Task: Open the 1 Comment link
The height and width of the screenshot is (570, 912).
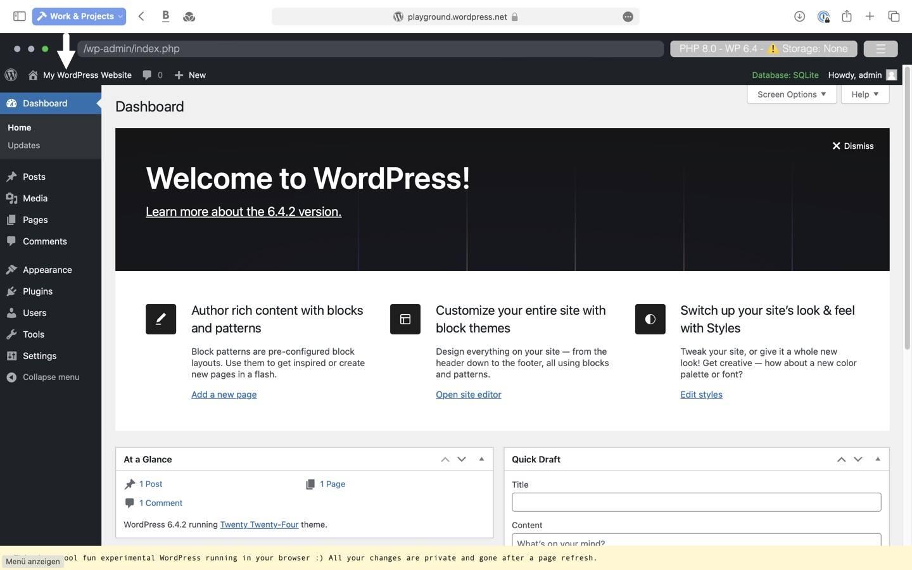Action: (161, 503)
